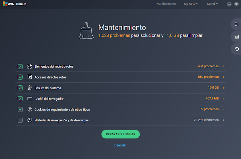Expand the 10,5 GB chevron

point(223,88)
